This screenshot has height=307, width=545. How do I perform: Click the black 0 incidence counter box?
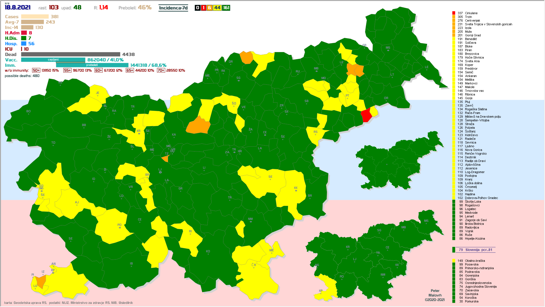[198, 8]
